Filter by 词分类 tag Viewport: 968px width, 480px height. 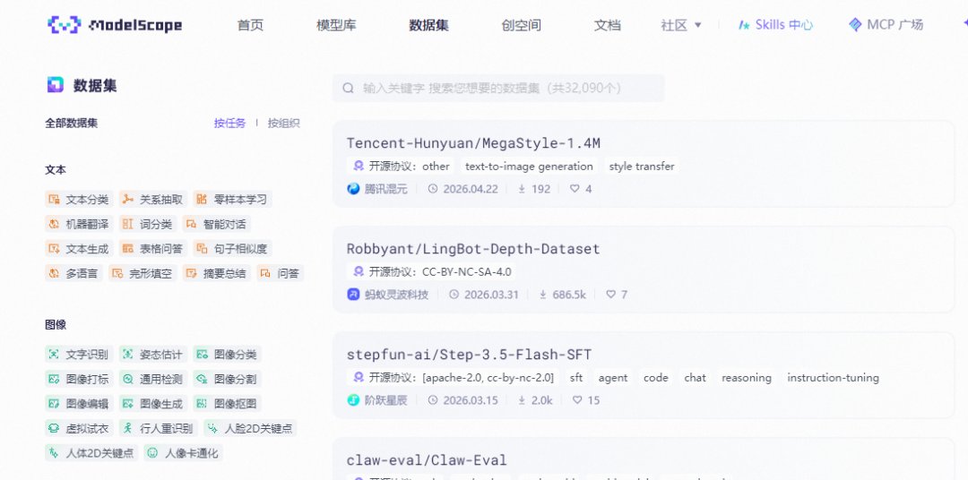click(148, 224)
